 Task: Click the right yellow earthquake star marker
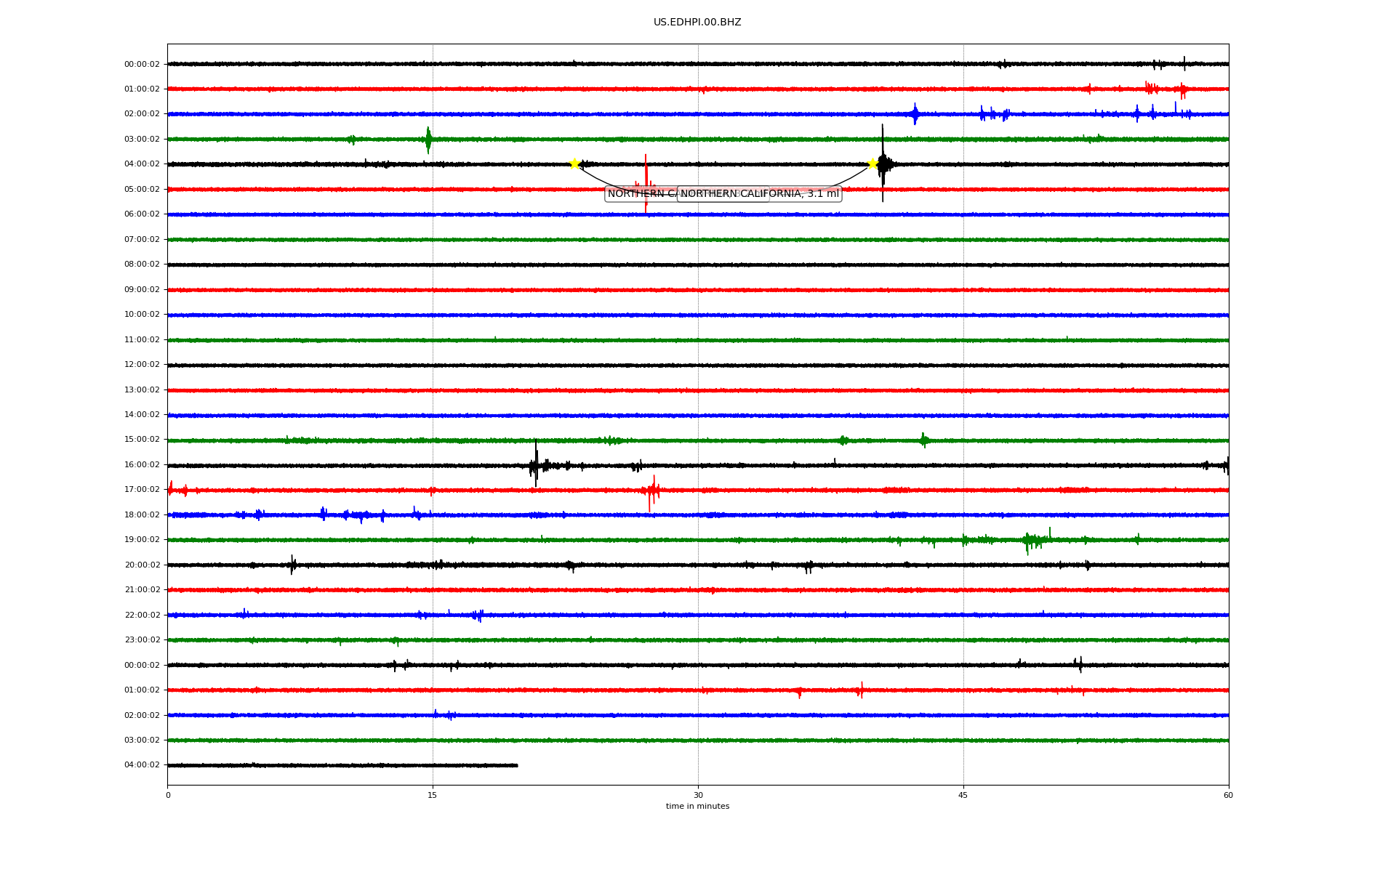tap(872, 163)
